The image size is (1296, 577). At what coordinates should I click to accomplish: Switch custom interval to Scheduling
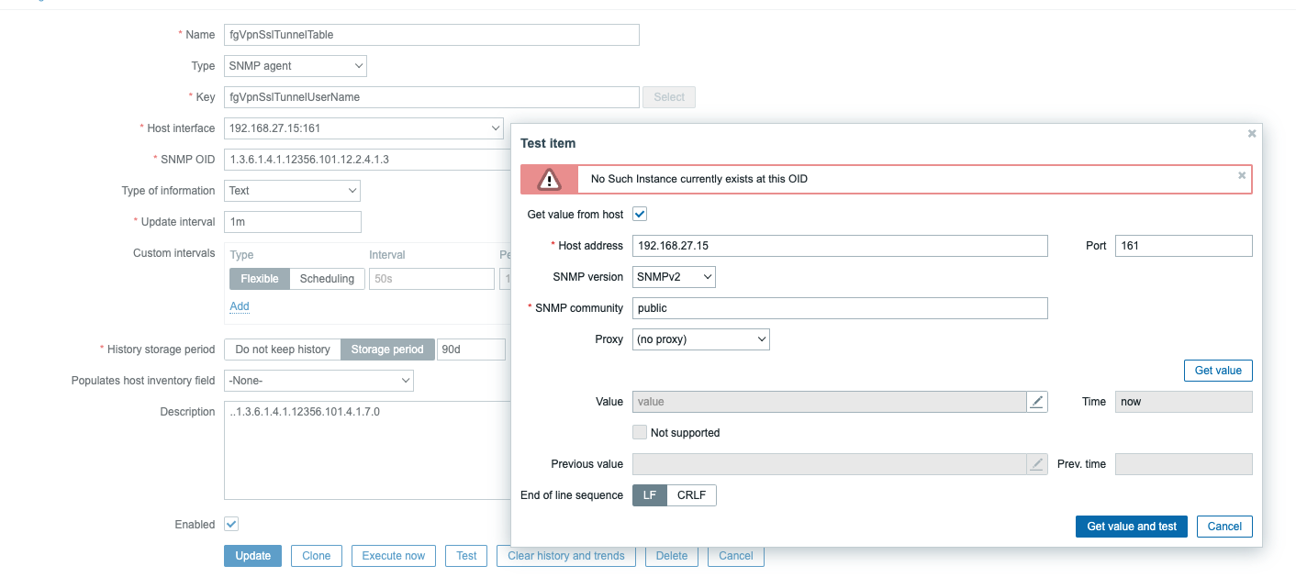[x=327, y=279]
